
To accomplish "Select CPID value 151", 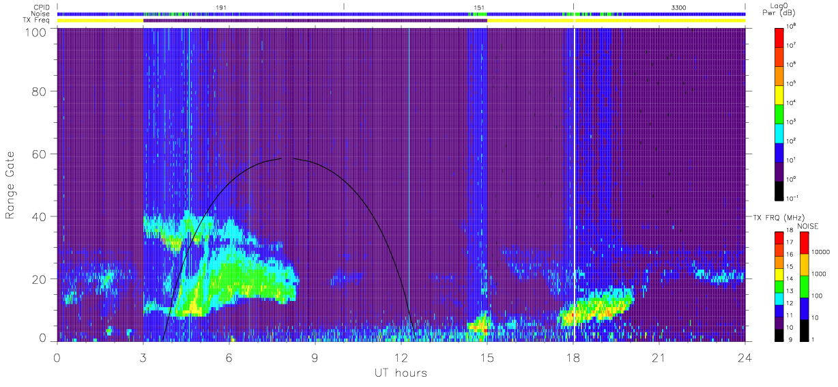I will coord(479,7).
